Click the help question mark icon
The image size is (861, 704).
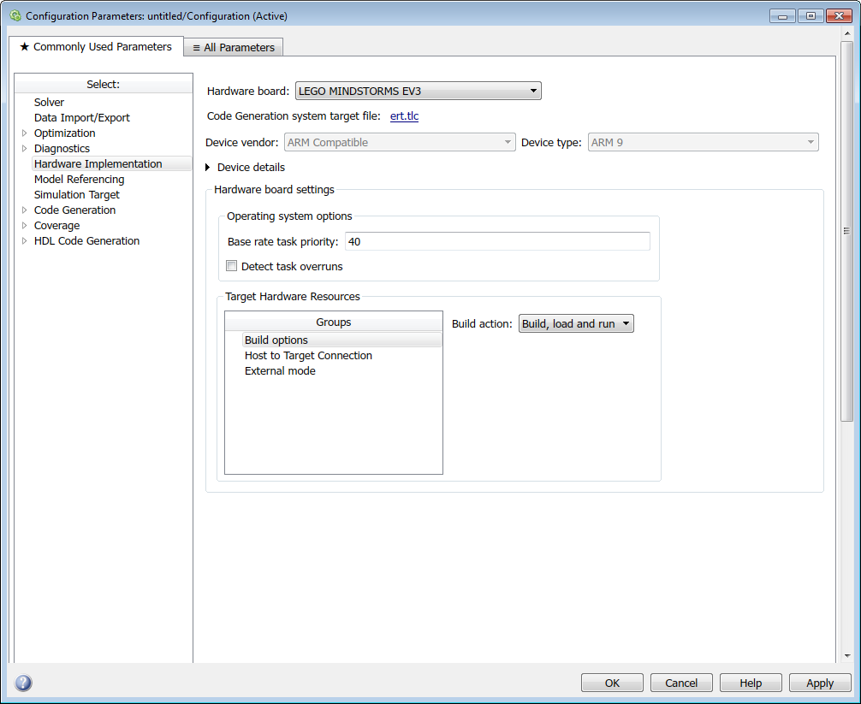pyautogui.click(x=23, y=683)
